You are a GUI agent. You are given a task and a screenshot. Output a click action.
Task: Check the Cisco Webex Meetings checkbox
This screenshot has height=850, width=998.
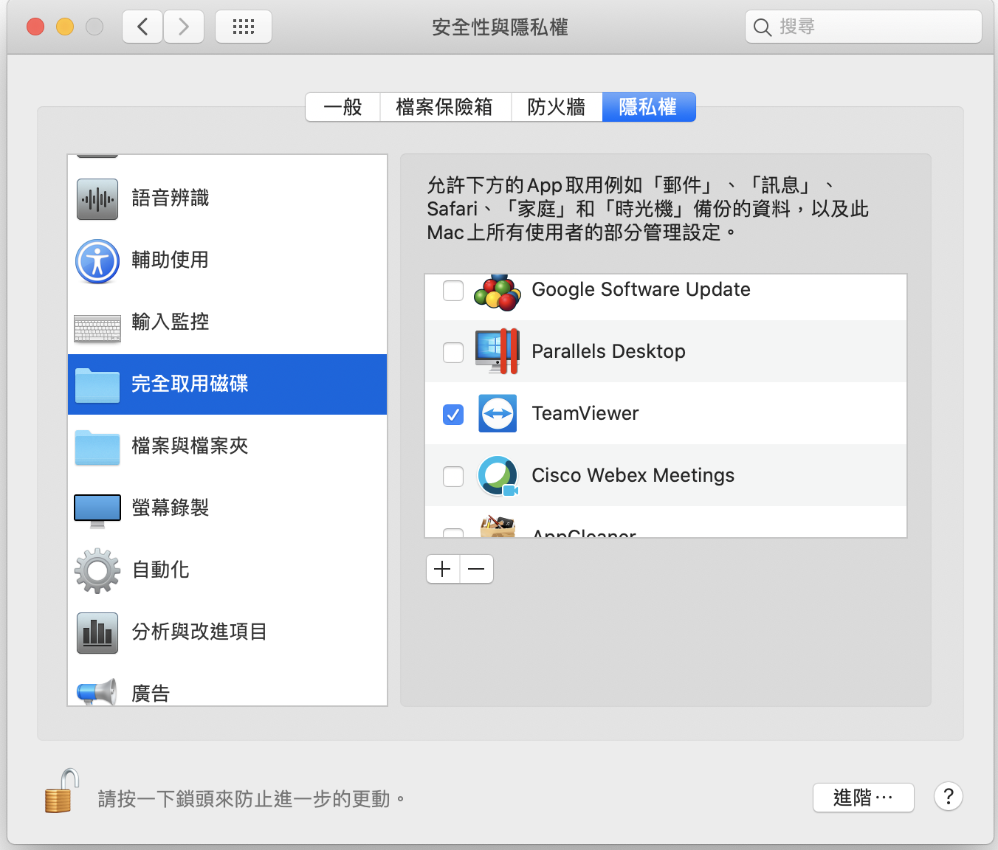(x=453, y=476)
